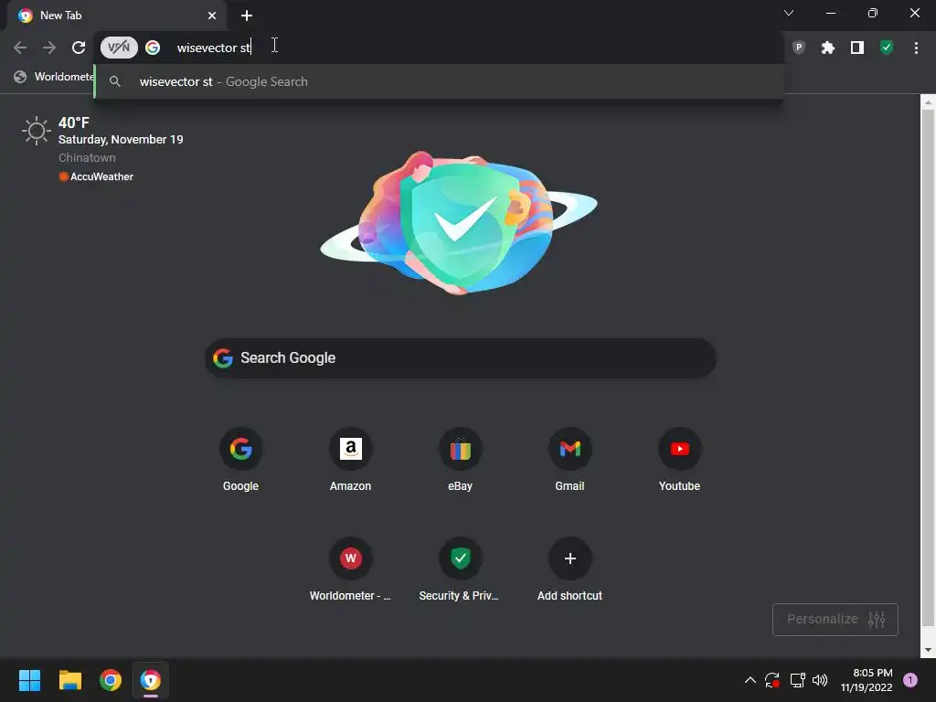Click the Saturday, November 19 date text
Viewport: 936px width, 702px height.
pos(121,139)
